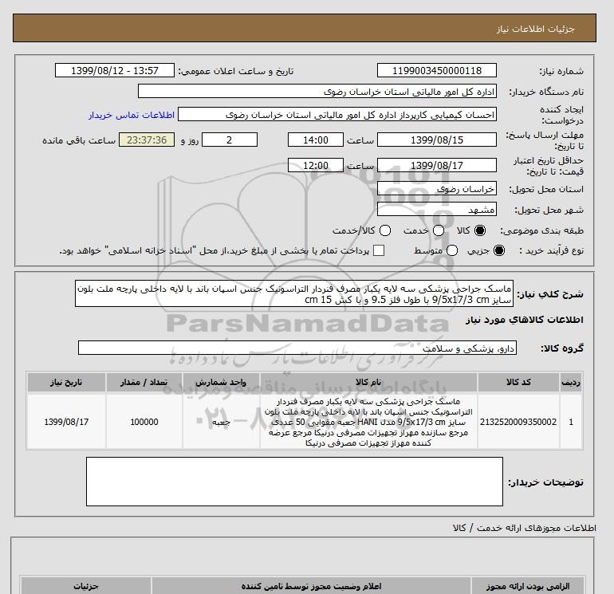Click the surgical mask product name cell
The width and height of the screenshot is (614, 594).
point(368,422)
